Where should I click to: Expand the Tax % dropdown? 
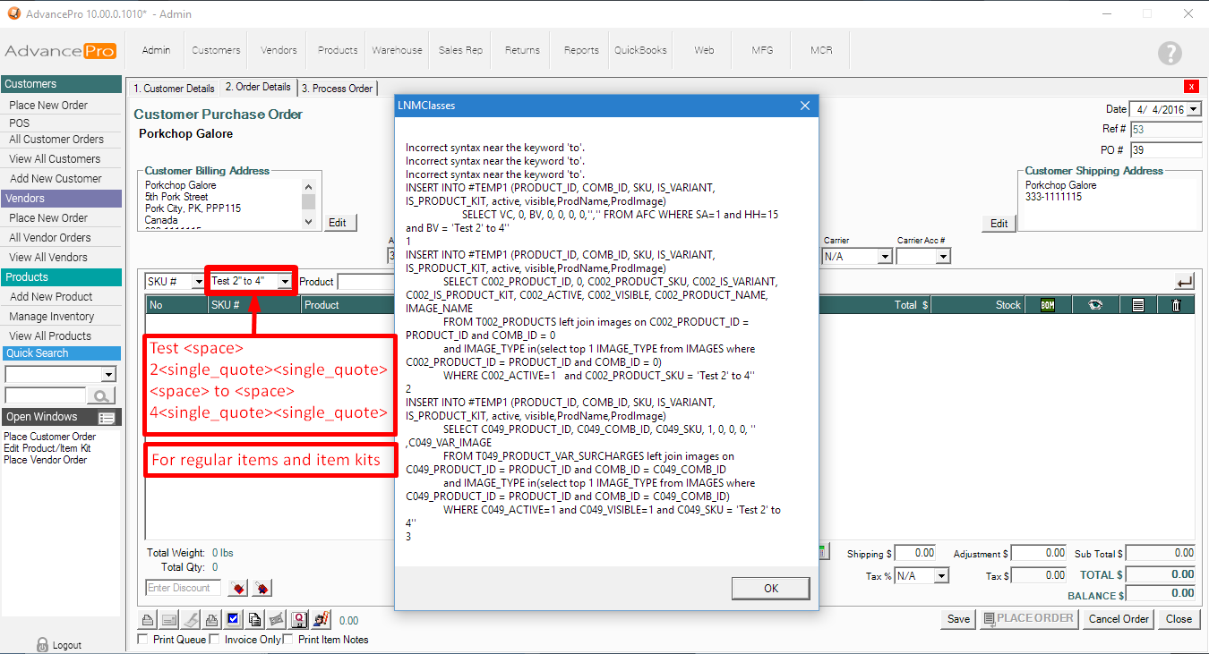click(x=940, y=576)
